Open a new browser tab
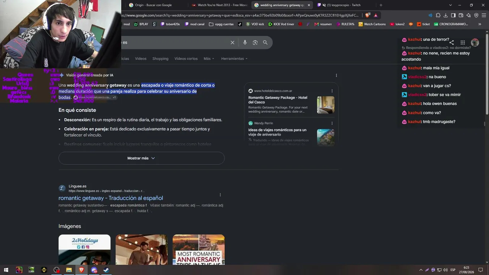Screen dimensions: 489x275 point(381,5)
